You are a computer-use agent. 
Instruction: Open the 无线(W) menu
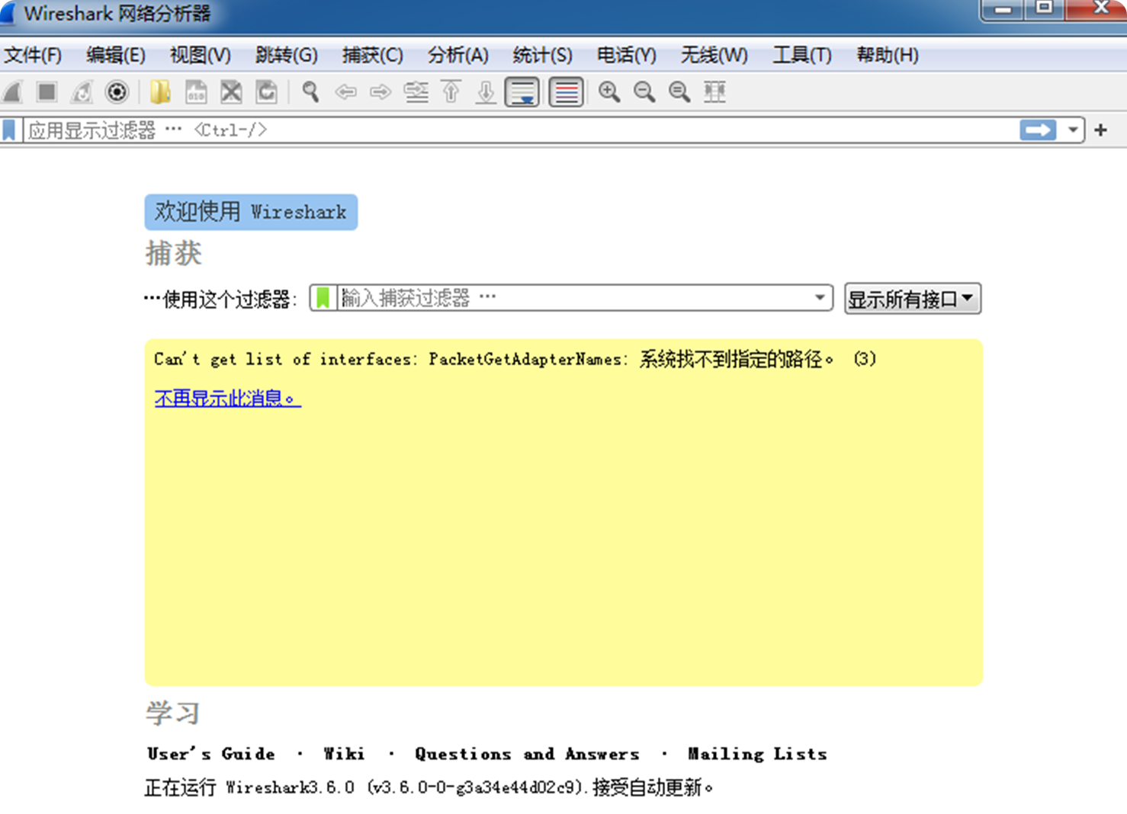714,55
